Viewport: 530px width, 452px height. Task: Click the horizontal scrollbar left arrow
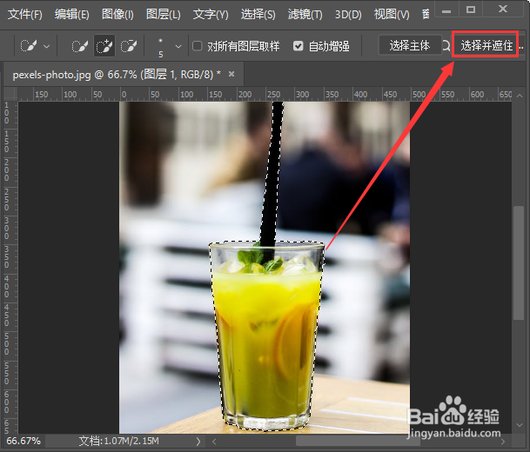(x=214, y=442)
